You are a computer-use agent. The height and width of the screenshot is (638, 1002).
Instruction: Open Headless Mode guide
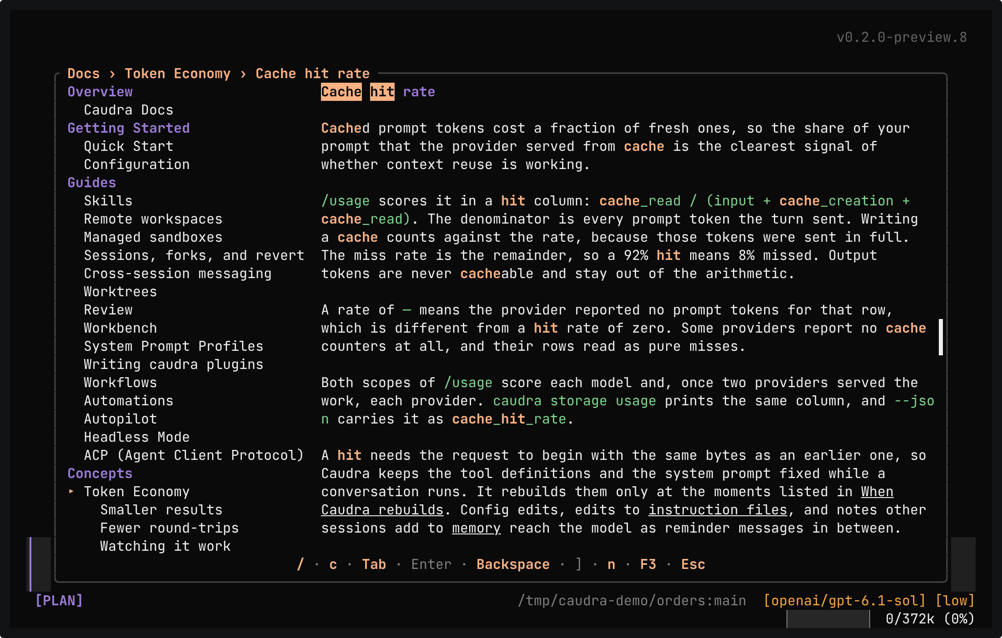point(137,437)
